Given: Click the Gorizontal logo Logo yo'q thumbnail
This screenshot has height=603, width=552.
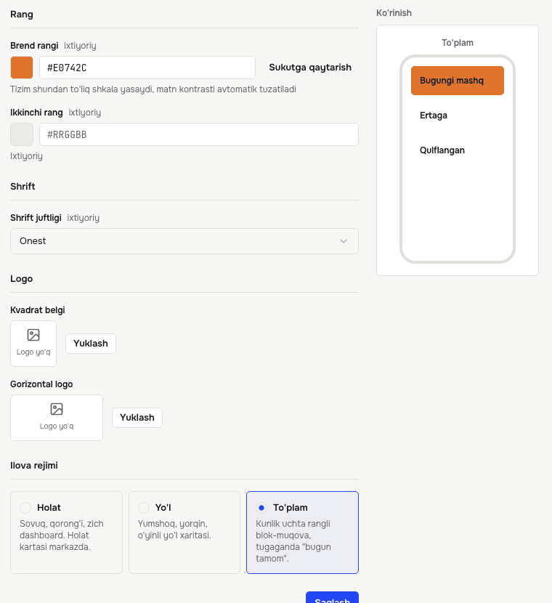Looking at the screenshot, I should tap(57, 418).
